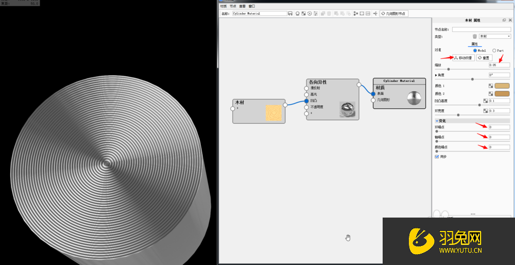Image resolution: width=515 pixels, height=265 pixels.
Task: Click the 不透明度 input socket on 各向异性 node
Action: point(306,107)
